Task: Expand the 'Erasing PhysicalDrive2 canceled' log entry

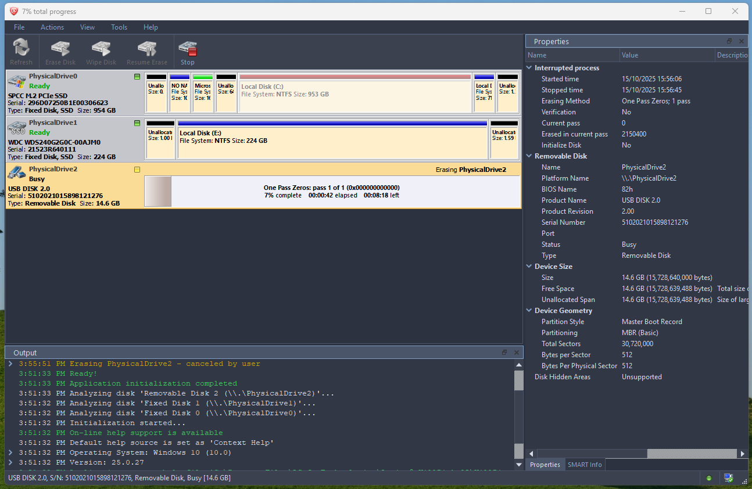Action: 10,364
